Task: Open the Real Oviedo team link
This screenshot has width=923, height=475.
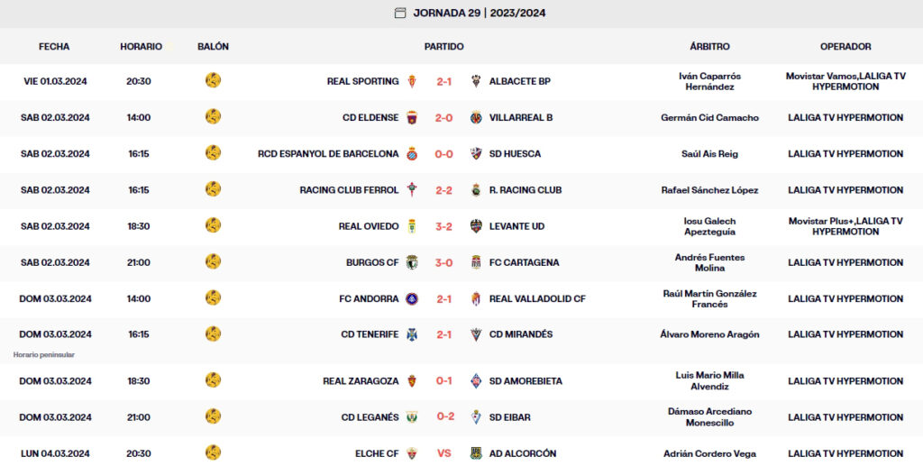Action: [x=368, y=226]
